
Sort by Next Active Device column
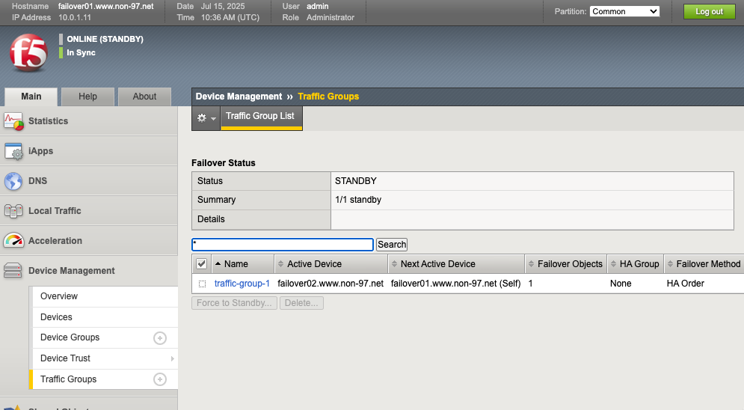[x=456, y=264]
